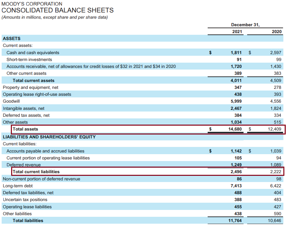Select the Moody's Corporation heading text
Screen dimensions: 286x225
coord(32,4)
